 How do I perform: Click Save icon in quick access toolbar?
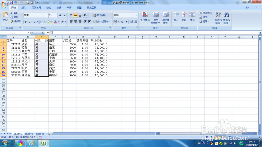tap(11, 3)
